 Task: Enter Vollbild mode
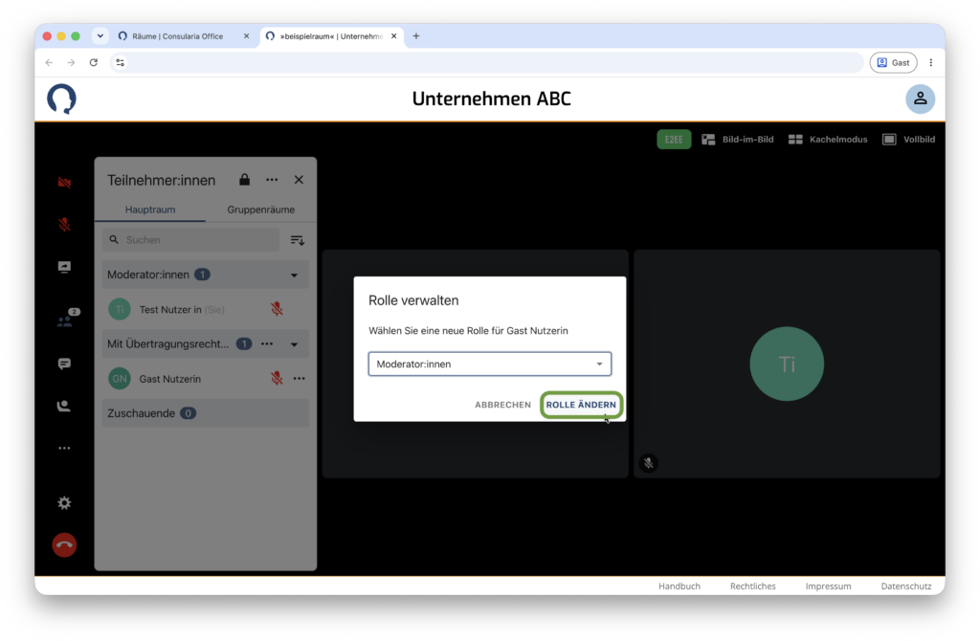[x=908, y=140]
